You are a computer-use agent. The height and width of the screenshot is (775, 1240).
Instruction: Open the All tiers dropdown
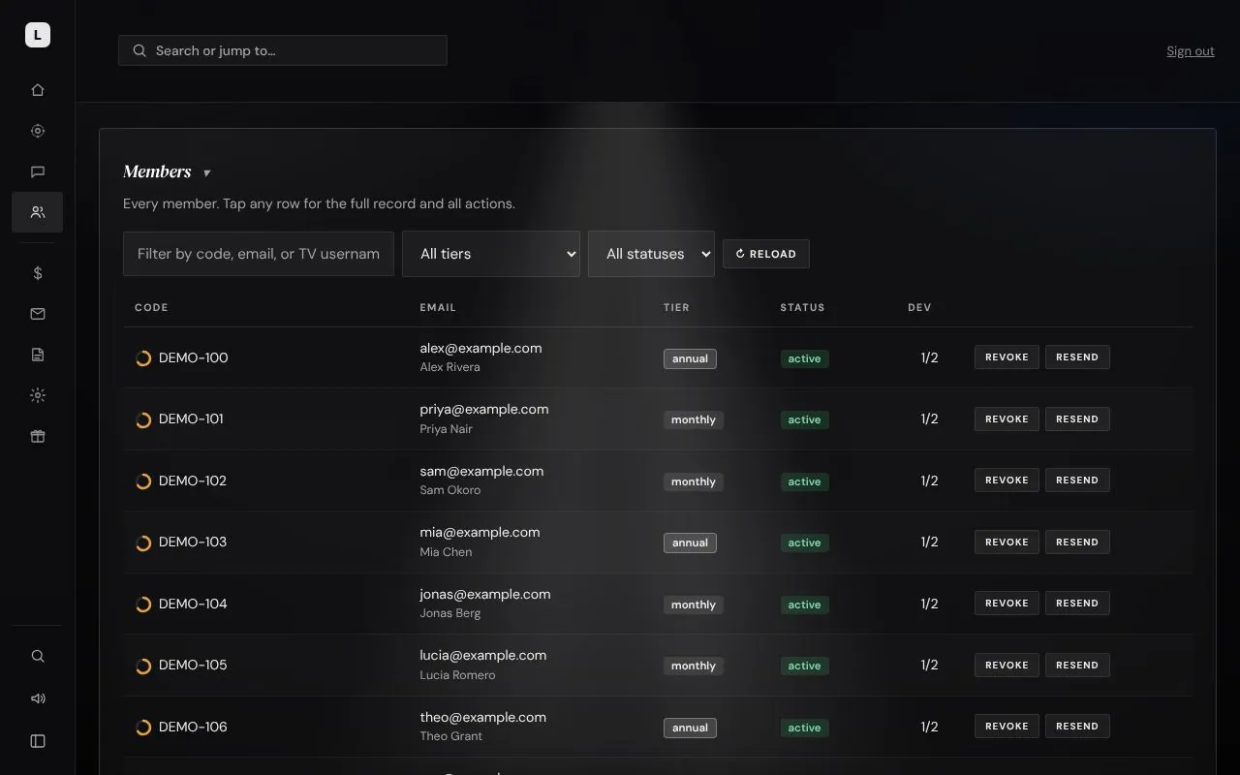(x=491, y=254)
